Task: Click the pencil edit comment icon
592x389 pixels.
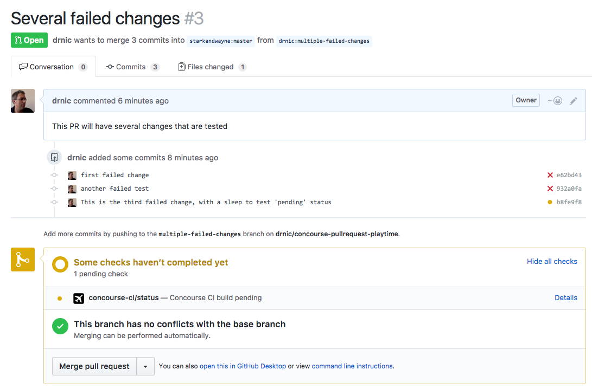Action: pyautogui.click(x=573, y=101)
